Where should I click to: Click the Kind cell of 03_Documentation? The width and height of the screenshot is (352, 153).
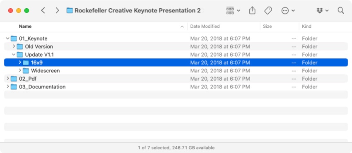click(310, 87)
